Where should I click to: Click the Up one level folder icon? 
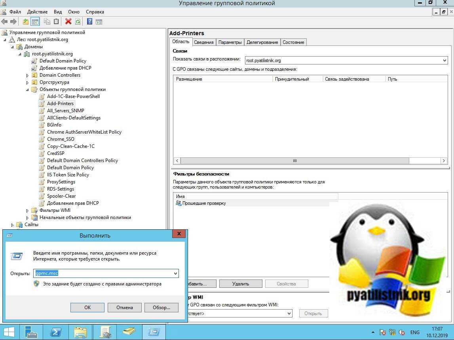tap(26, 22)
